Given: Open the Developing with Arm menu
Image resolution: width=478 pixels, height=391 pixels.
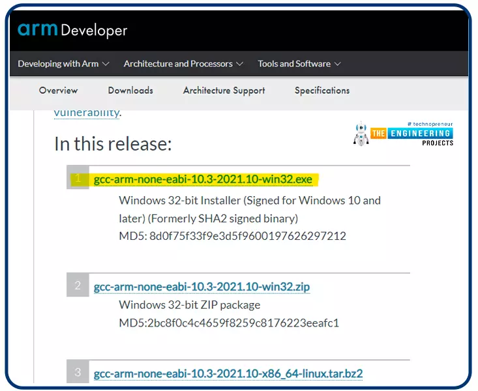Looking at the screenshot, I should coord(58,64).
